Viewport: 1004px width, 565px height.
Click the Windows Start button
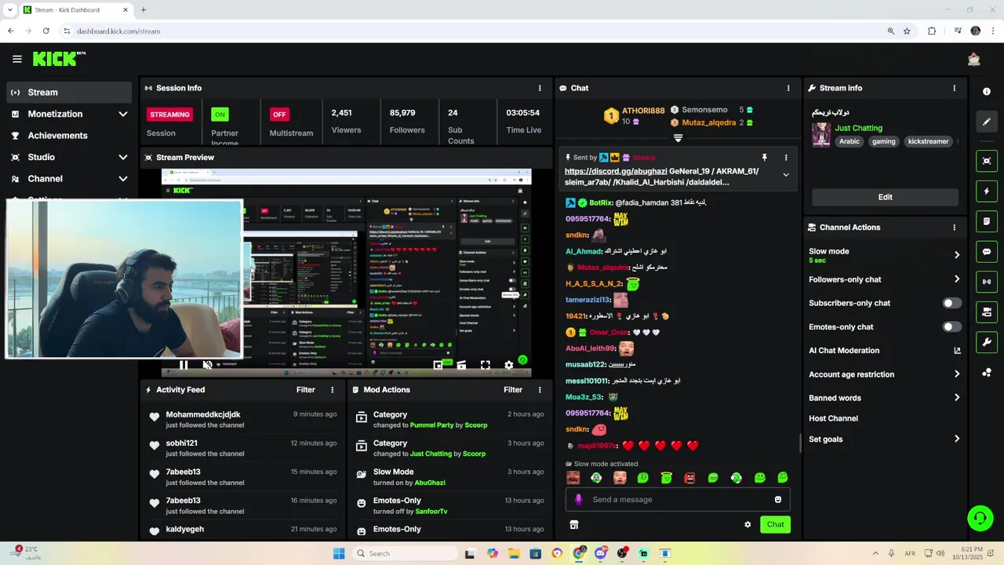(339, 553)
